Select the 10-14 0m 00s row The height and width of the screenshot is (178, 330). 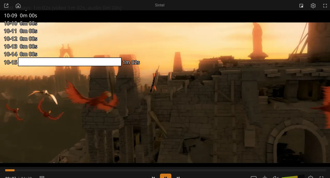pos(21,54)
